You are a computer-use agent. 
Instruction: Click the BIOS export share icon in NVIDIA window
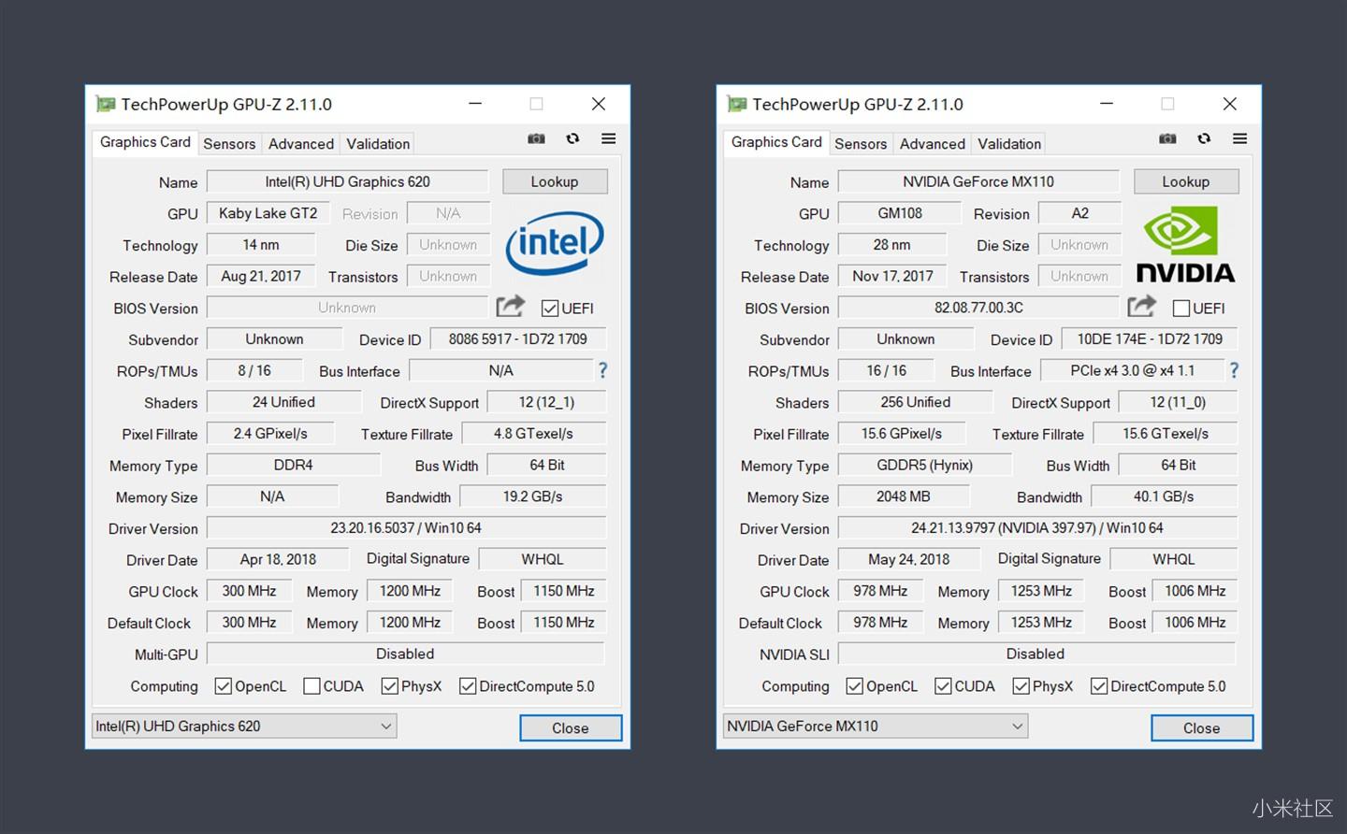1141,306
